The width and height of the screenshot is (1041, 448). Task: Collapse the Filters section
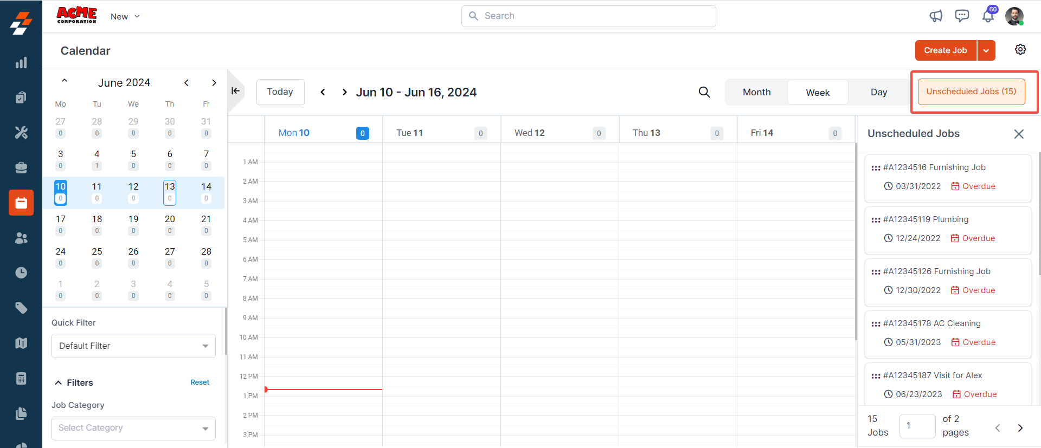[x=59, y=383]
